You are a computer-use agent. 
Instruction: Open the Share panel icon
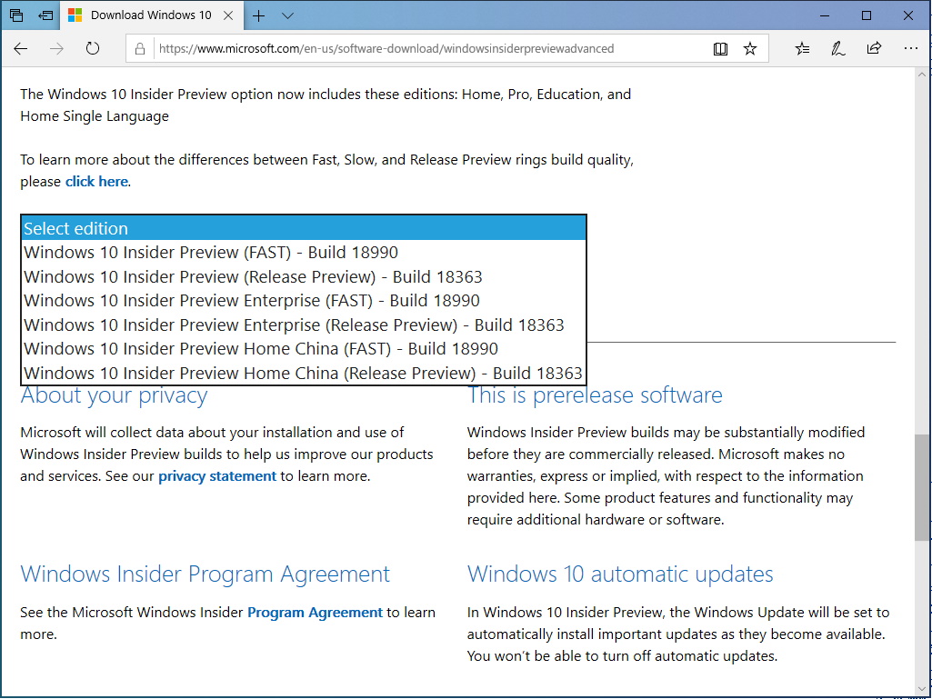point(874,49)
